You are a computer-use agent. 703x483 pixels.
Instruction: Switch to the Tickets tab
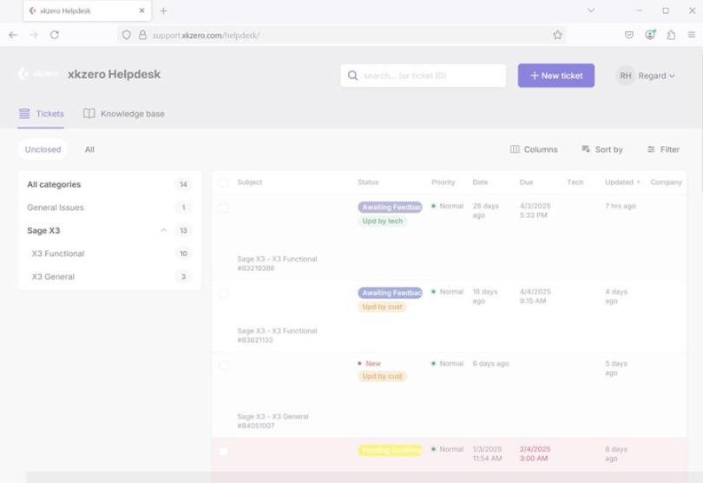pyautogui.click(x=41, y=114)
